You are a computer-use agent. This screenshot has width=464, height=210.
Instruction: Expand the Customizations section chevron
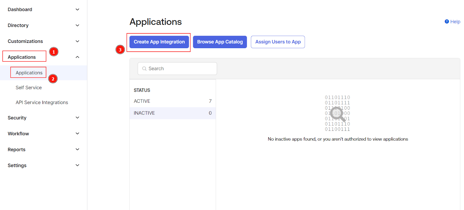pyautogui.click(x=77, y=41)
